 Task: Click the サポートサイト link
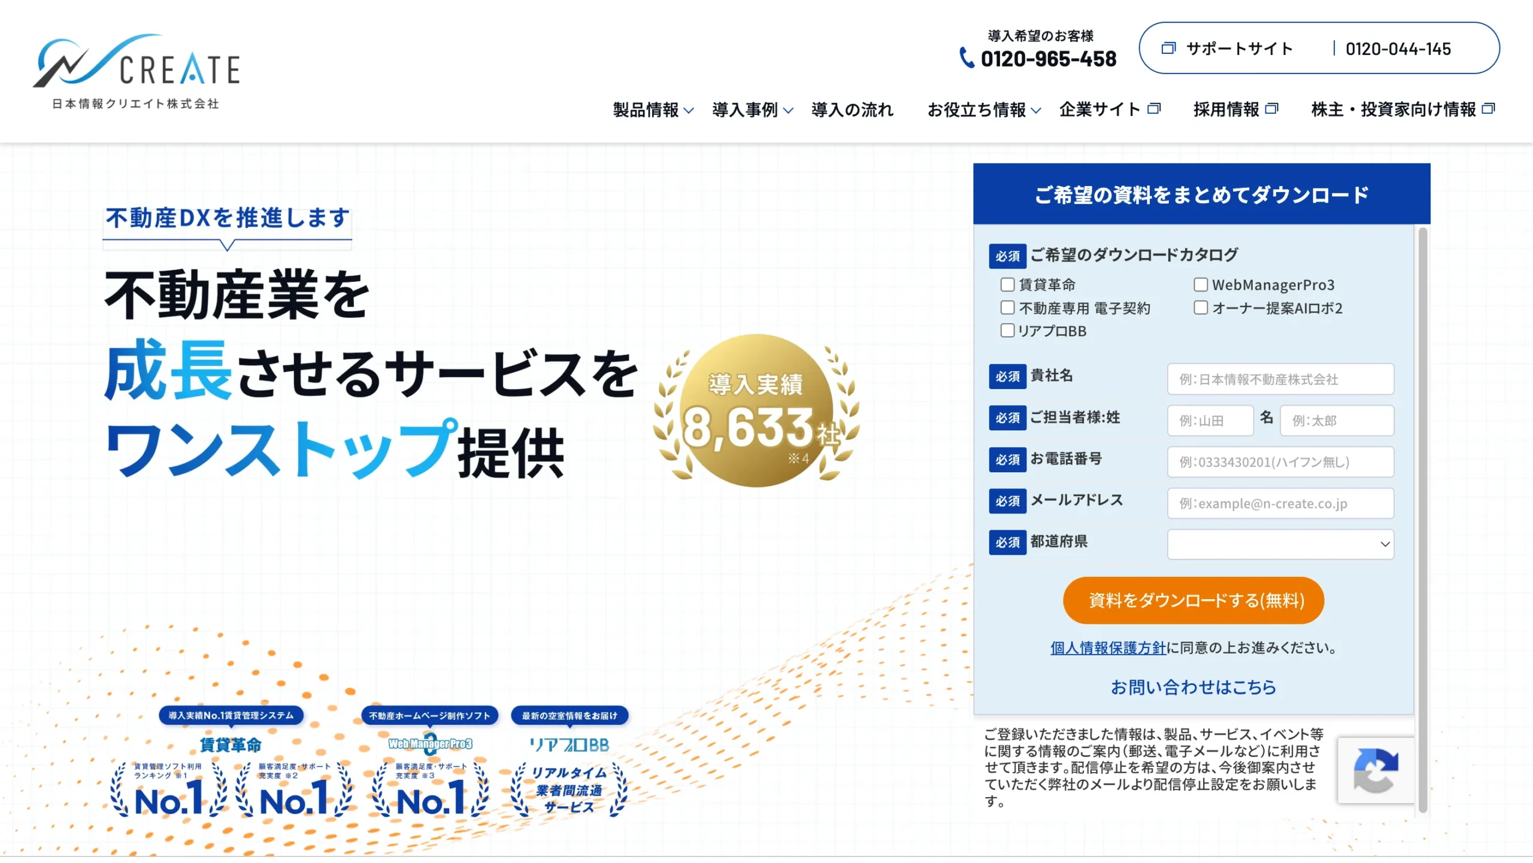(1239, 48)
